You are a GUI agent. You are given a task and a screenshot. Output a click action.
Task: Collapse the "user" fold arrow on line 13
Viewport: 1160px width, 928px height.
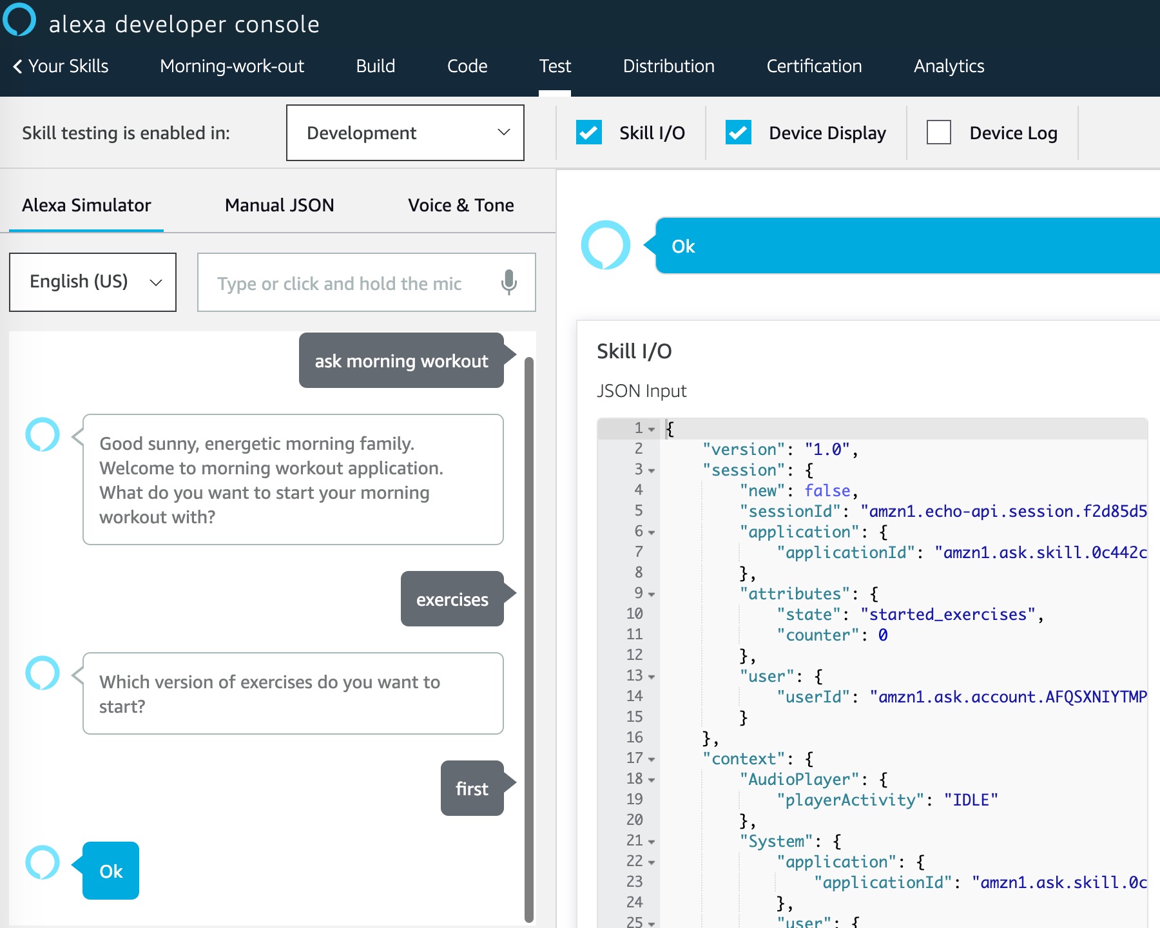click(x=652, y=677)
